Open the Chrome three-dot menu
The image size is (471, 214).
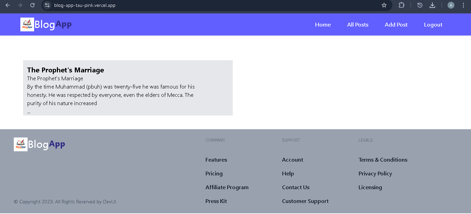click(463, 5)
